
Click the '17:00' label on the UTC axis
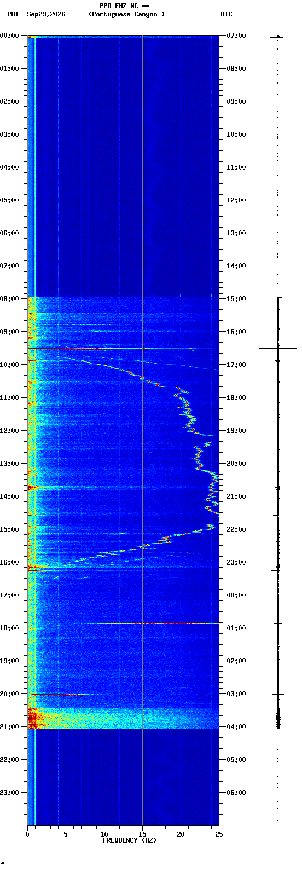click(236, 364)
